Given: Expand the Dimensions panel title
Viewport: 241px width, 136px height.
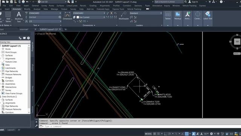Looking at the screenshot, I should click(x=89, y=25).
